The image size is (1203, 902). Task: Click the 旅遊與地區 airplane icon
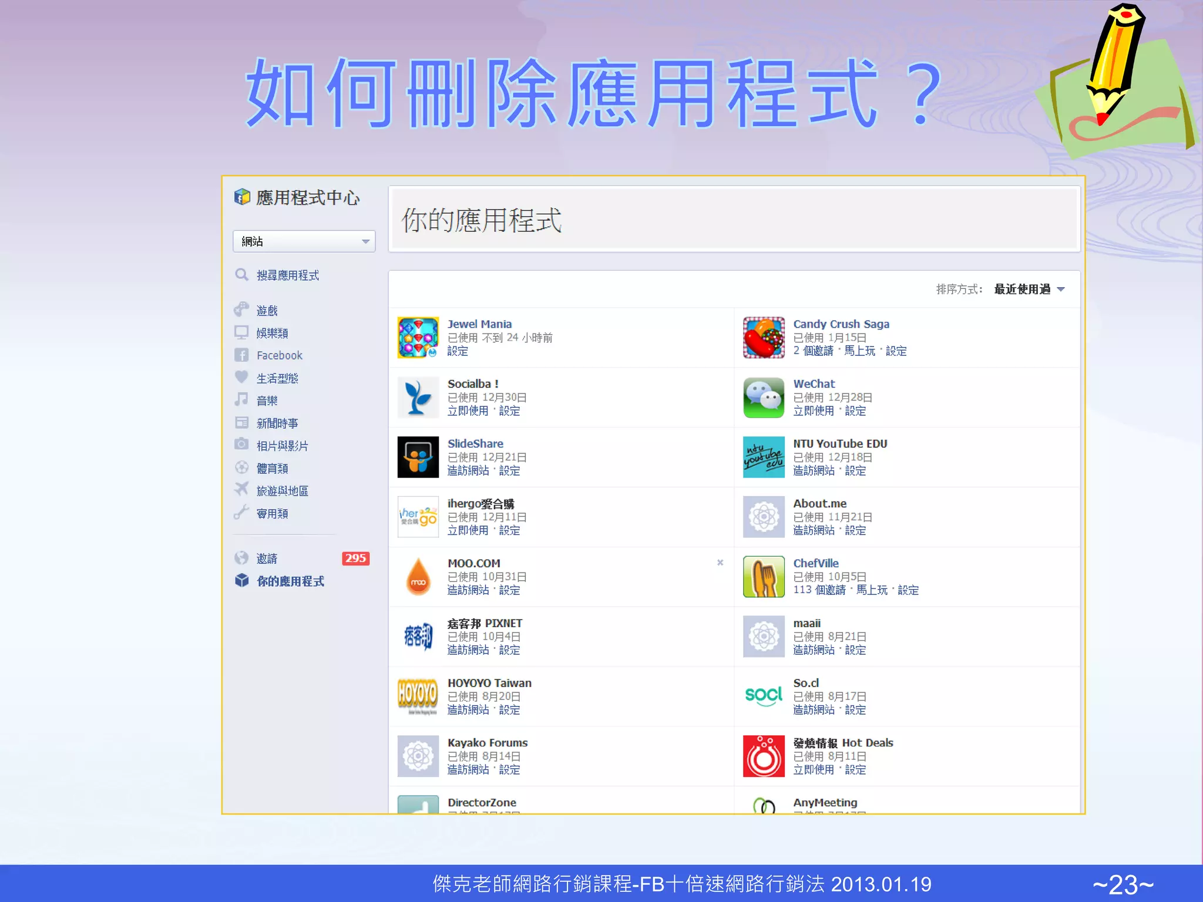pyautogui.click(x=241, y=489)
